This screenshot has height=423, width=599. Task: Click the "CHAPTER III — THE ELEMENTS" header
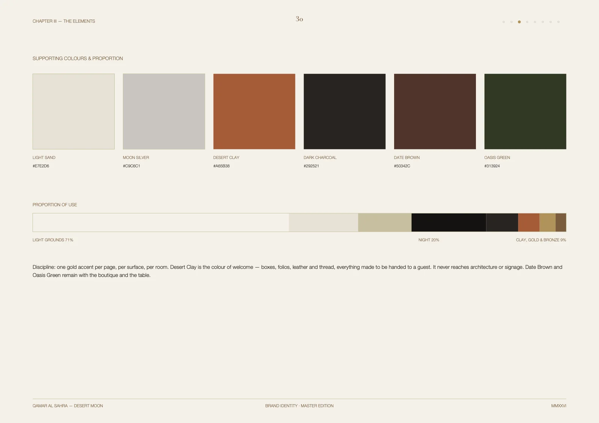pyautogui.click(x=64, y=21)
